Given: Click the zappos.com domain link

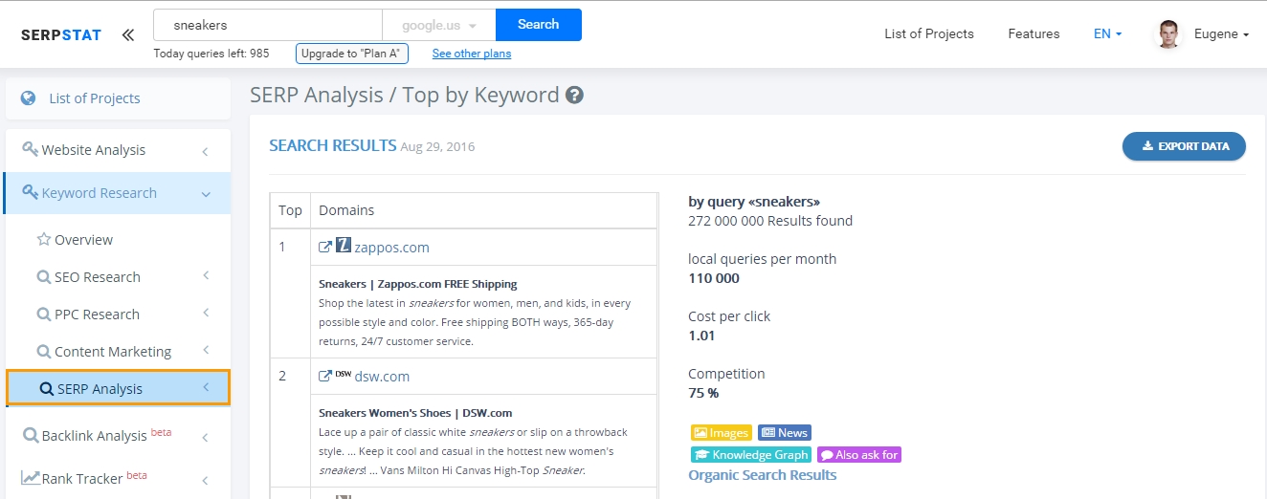Looking at the screenshot, I should (x=391, y=248).
